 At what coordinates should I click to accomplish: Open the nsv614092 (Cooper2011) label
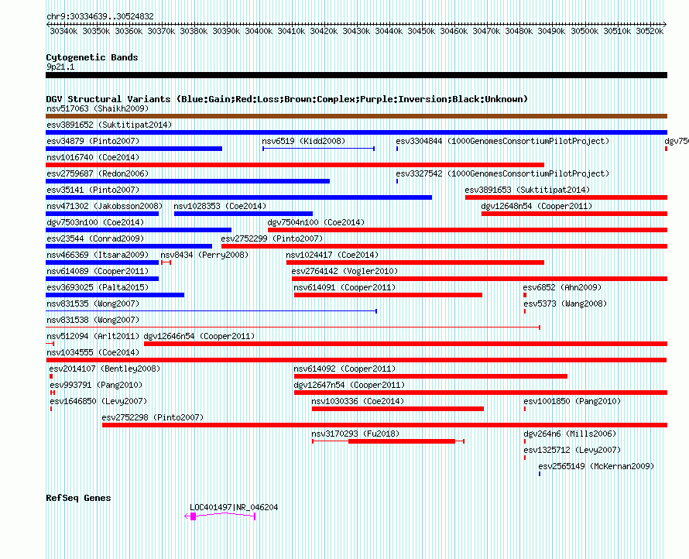tap(345, 369)
